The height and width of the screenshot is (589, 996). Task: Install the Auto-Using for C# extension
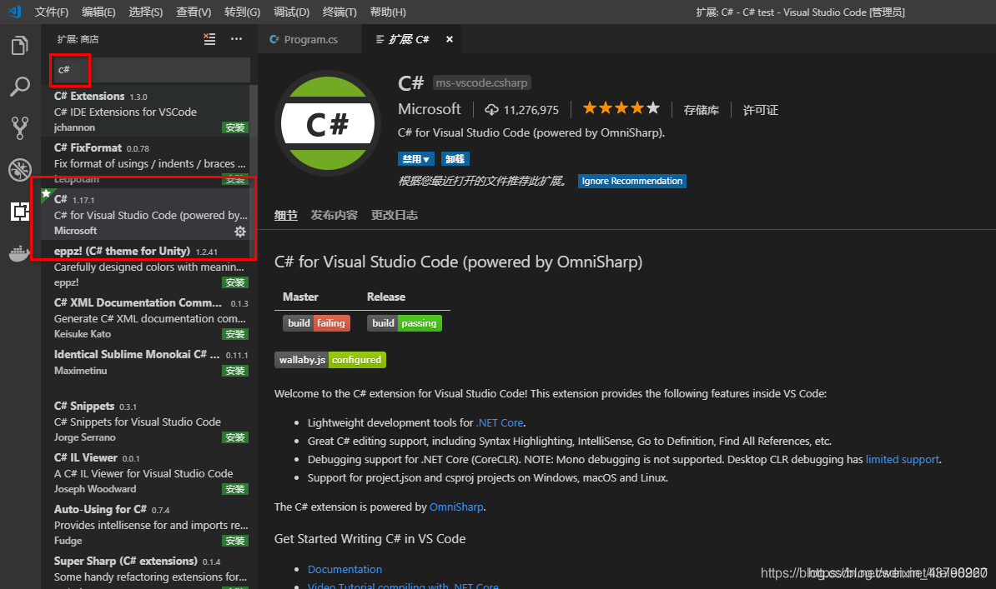pos(235,541)
